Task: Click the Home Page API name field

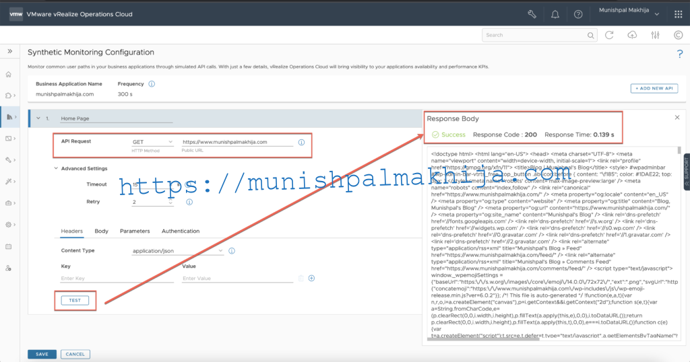Action: (116, 118)
